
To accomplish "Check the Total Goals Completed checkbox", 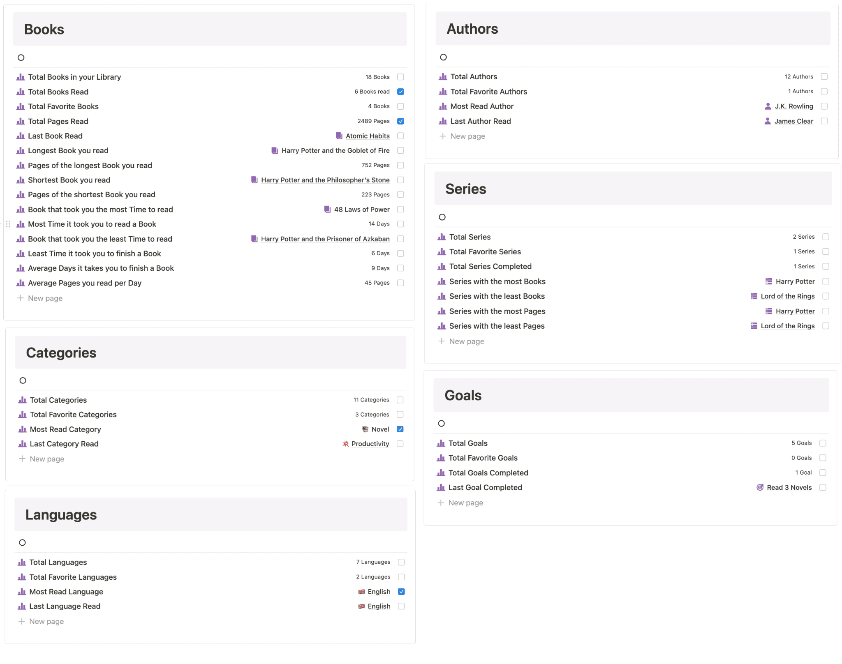I will [x=823, y=473].
